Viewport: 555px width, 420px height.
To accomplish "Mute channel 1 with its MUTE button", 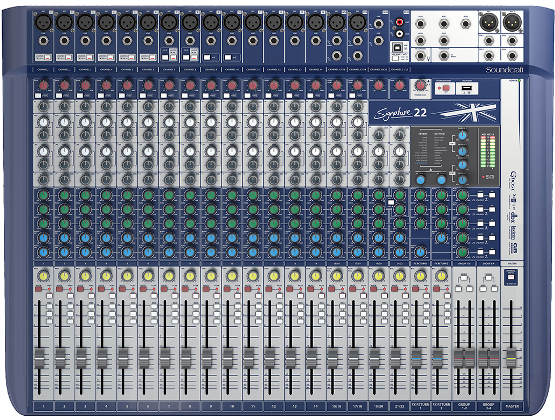I will pyautogui.click(x=39, y=289).
